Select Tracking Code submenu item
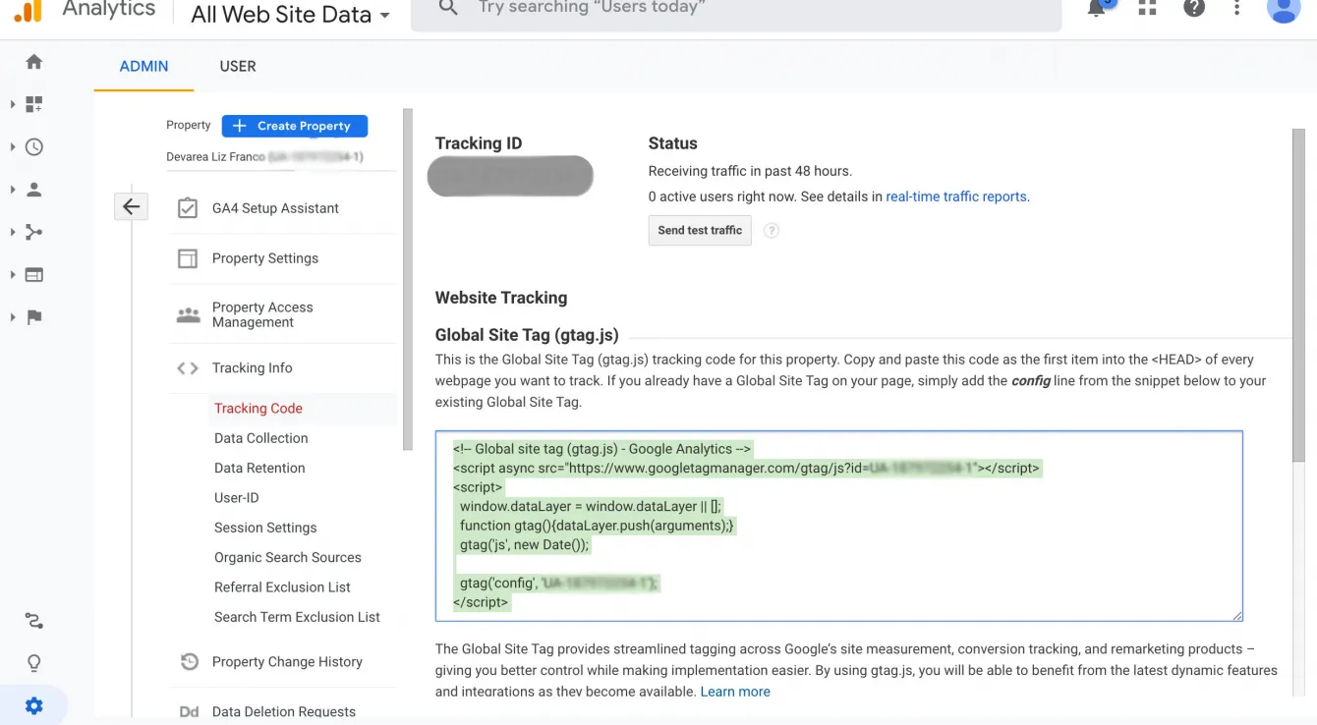This screenshot has width=1317, height=725. coord(258,409)
